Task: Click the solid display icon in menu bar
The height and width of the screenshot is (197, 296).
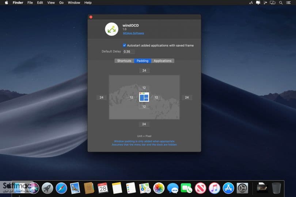Action: (258, 3)
